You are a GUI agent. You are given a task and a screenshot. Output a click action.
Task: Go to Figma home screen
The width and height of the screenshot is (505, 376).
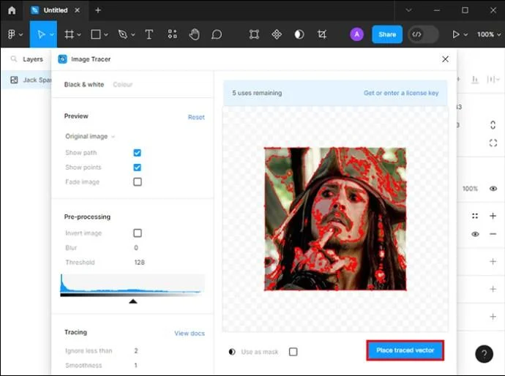coord(12,10)
